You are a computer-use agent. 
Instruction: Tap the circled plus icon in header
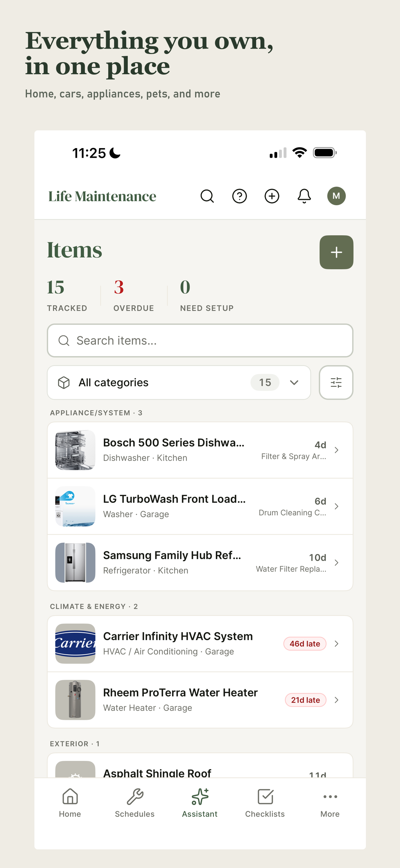[272, 196]
